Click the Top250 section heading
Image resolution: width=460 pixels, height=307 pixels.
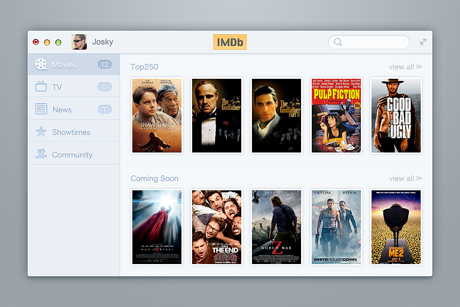(144, 67)
